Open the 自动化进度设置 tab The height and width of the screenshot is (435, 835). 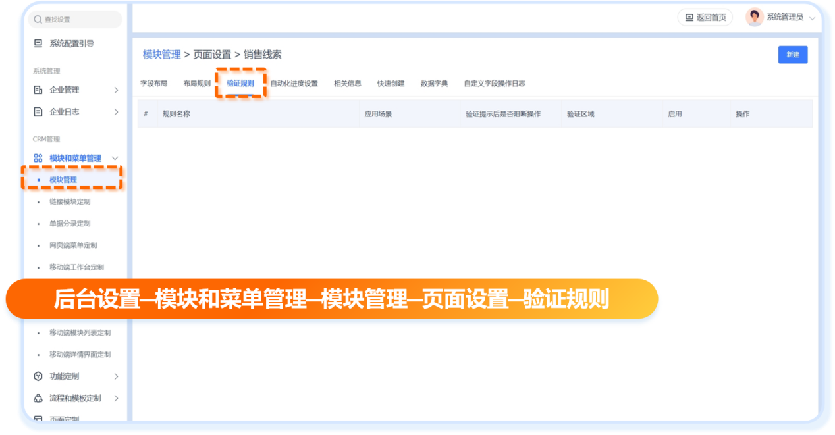pos(294,84)
